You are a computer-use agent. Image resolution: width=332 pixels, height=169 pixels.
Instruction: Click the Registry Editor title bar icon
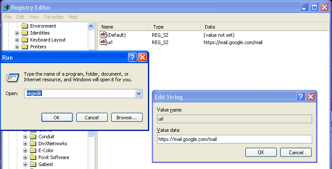tap(6, 7)
